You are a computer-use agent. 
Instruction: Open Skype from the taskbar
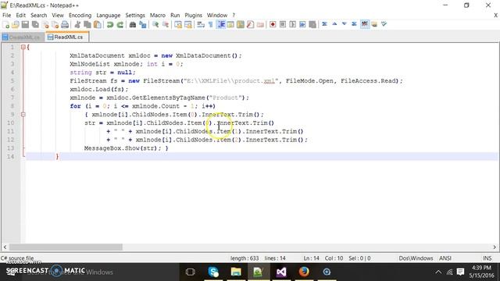coord(213,272)
